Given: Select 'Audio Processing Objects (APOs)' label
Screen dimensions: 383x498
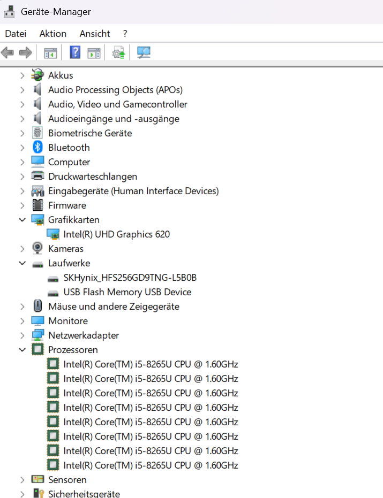Looking at the screenshot, I should (116, 90).
